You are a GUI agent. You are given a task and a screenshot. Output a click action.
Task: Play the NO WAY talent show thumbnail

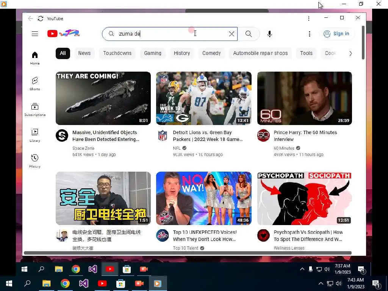pyautogui.click(x=204, y=198)
